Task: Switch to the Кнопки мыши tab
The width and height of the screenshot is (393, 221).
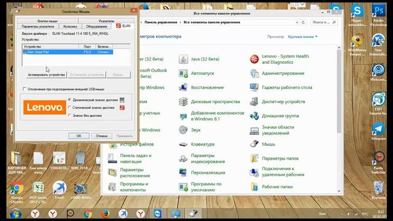Action: click(x=47, y=21)
